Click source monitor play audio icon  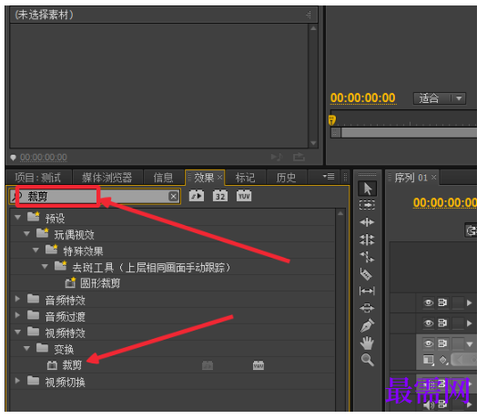[x=276, y=157]
